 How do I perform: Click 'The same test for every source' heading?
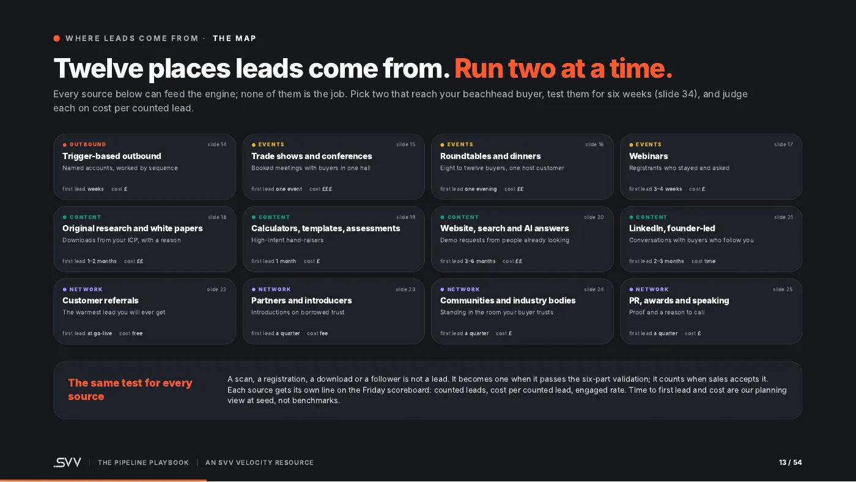[x=130, y=390]
